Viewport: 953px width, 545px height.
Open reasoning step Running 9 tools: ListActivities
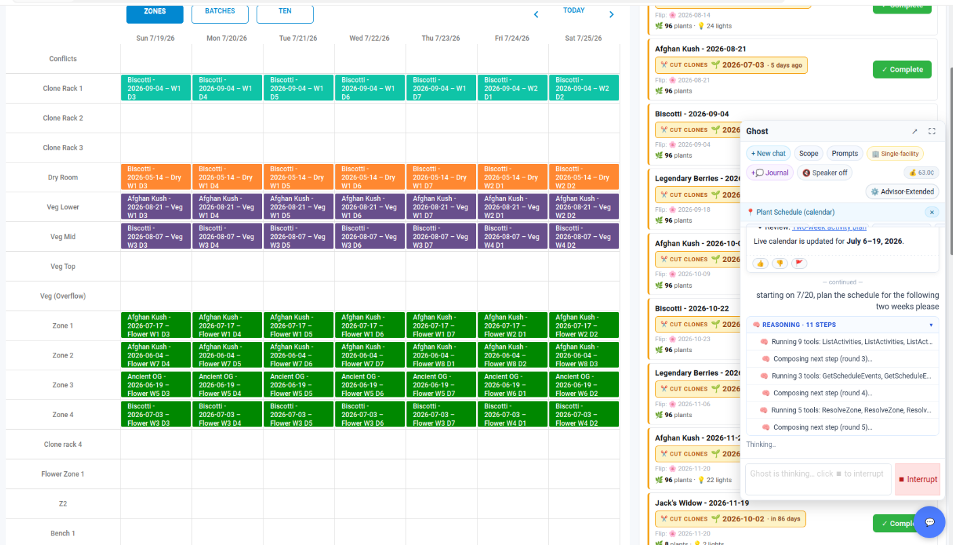coord(843,342)
